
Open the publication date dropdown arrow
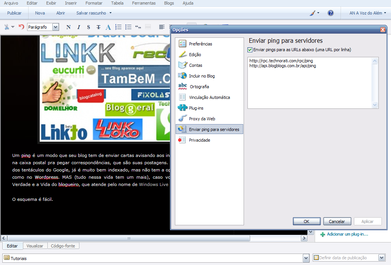pyautogui.click(x=381, y=257)
